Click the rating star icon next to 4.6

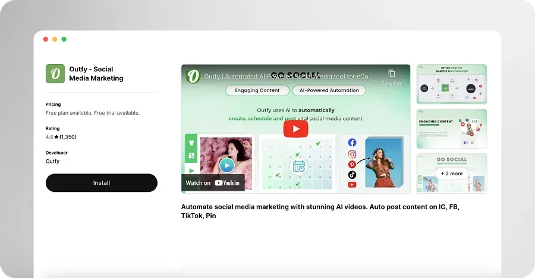click(x=56, y=137)
